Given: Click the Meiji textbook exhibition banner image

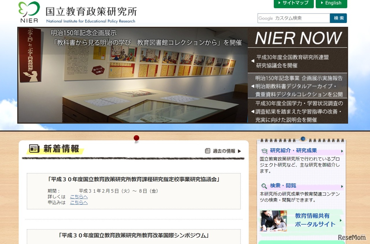Looking at the screenshot, I should (x=132, y=75).
